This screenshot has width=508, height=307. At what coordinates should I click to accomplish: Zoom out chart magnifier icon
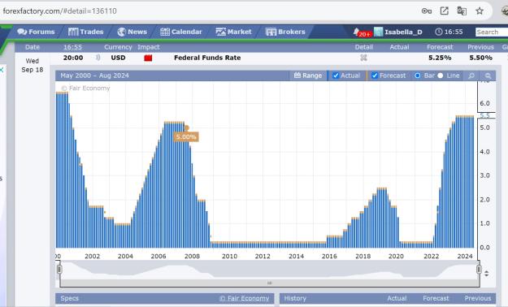pos(488,76)
